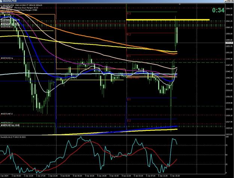The image size is (234, 178).
Task: Select the thick yellow horizontal line
Action: (x=168, y=20)
